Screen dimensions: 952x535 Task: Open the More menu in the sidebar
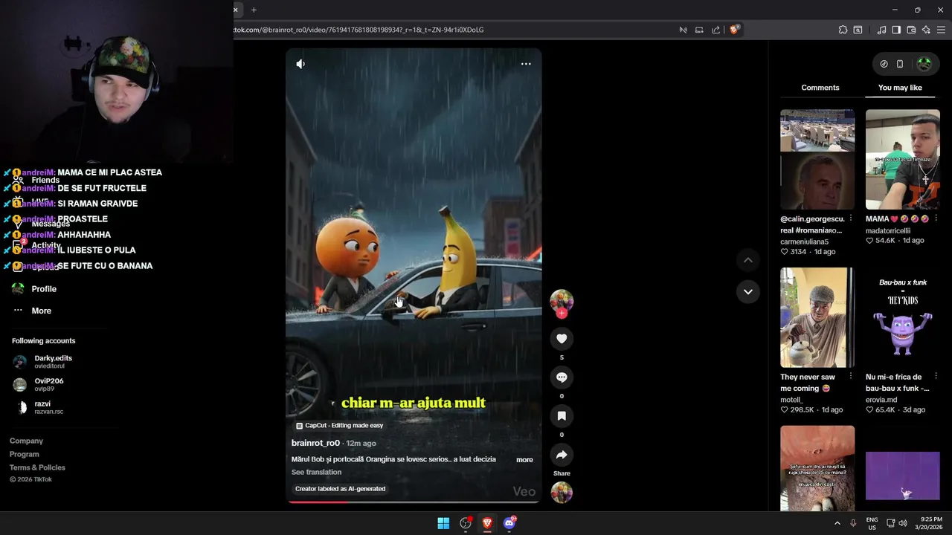click(41, 311)
